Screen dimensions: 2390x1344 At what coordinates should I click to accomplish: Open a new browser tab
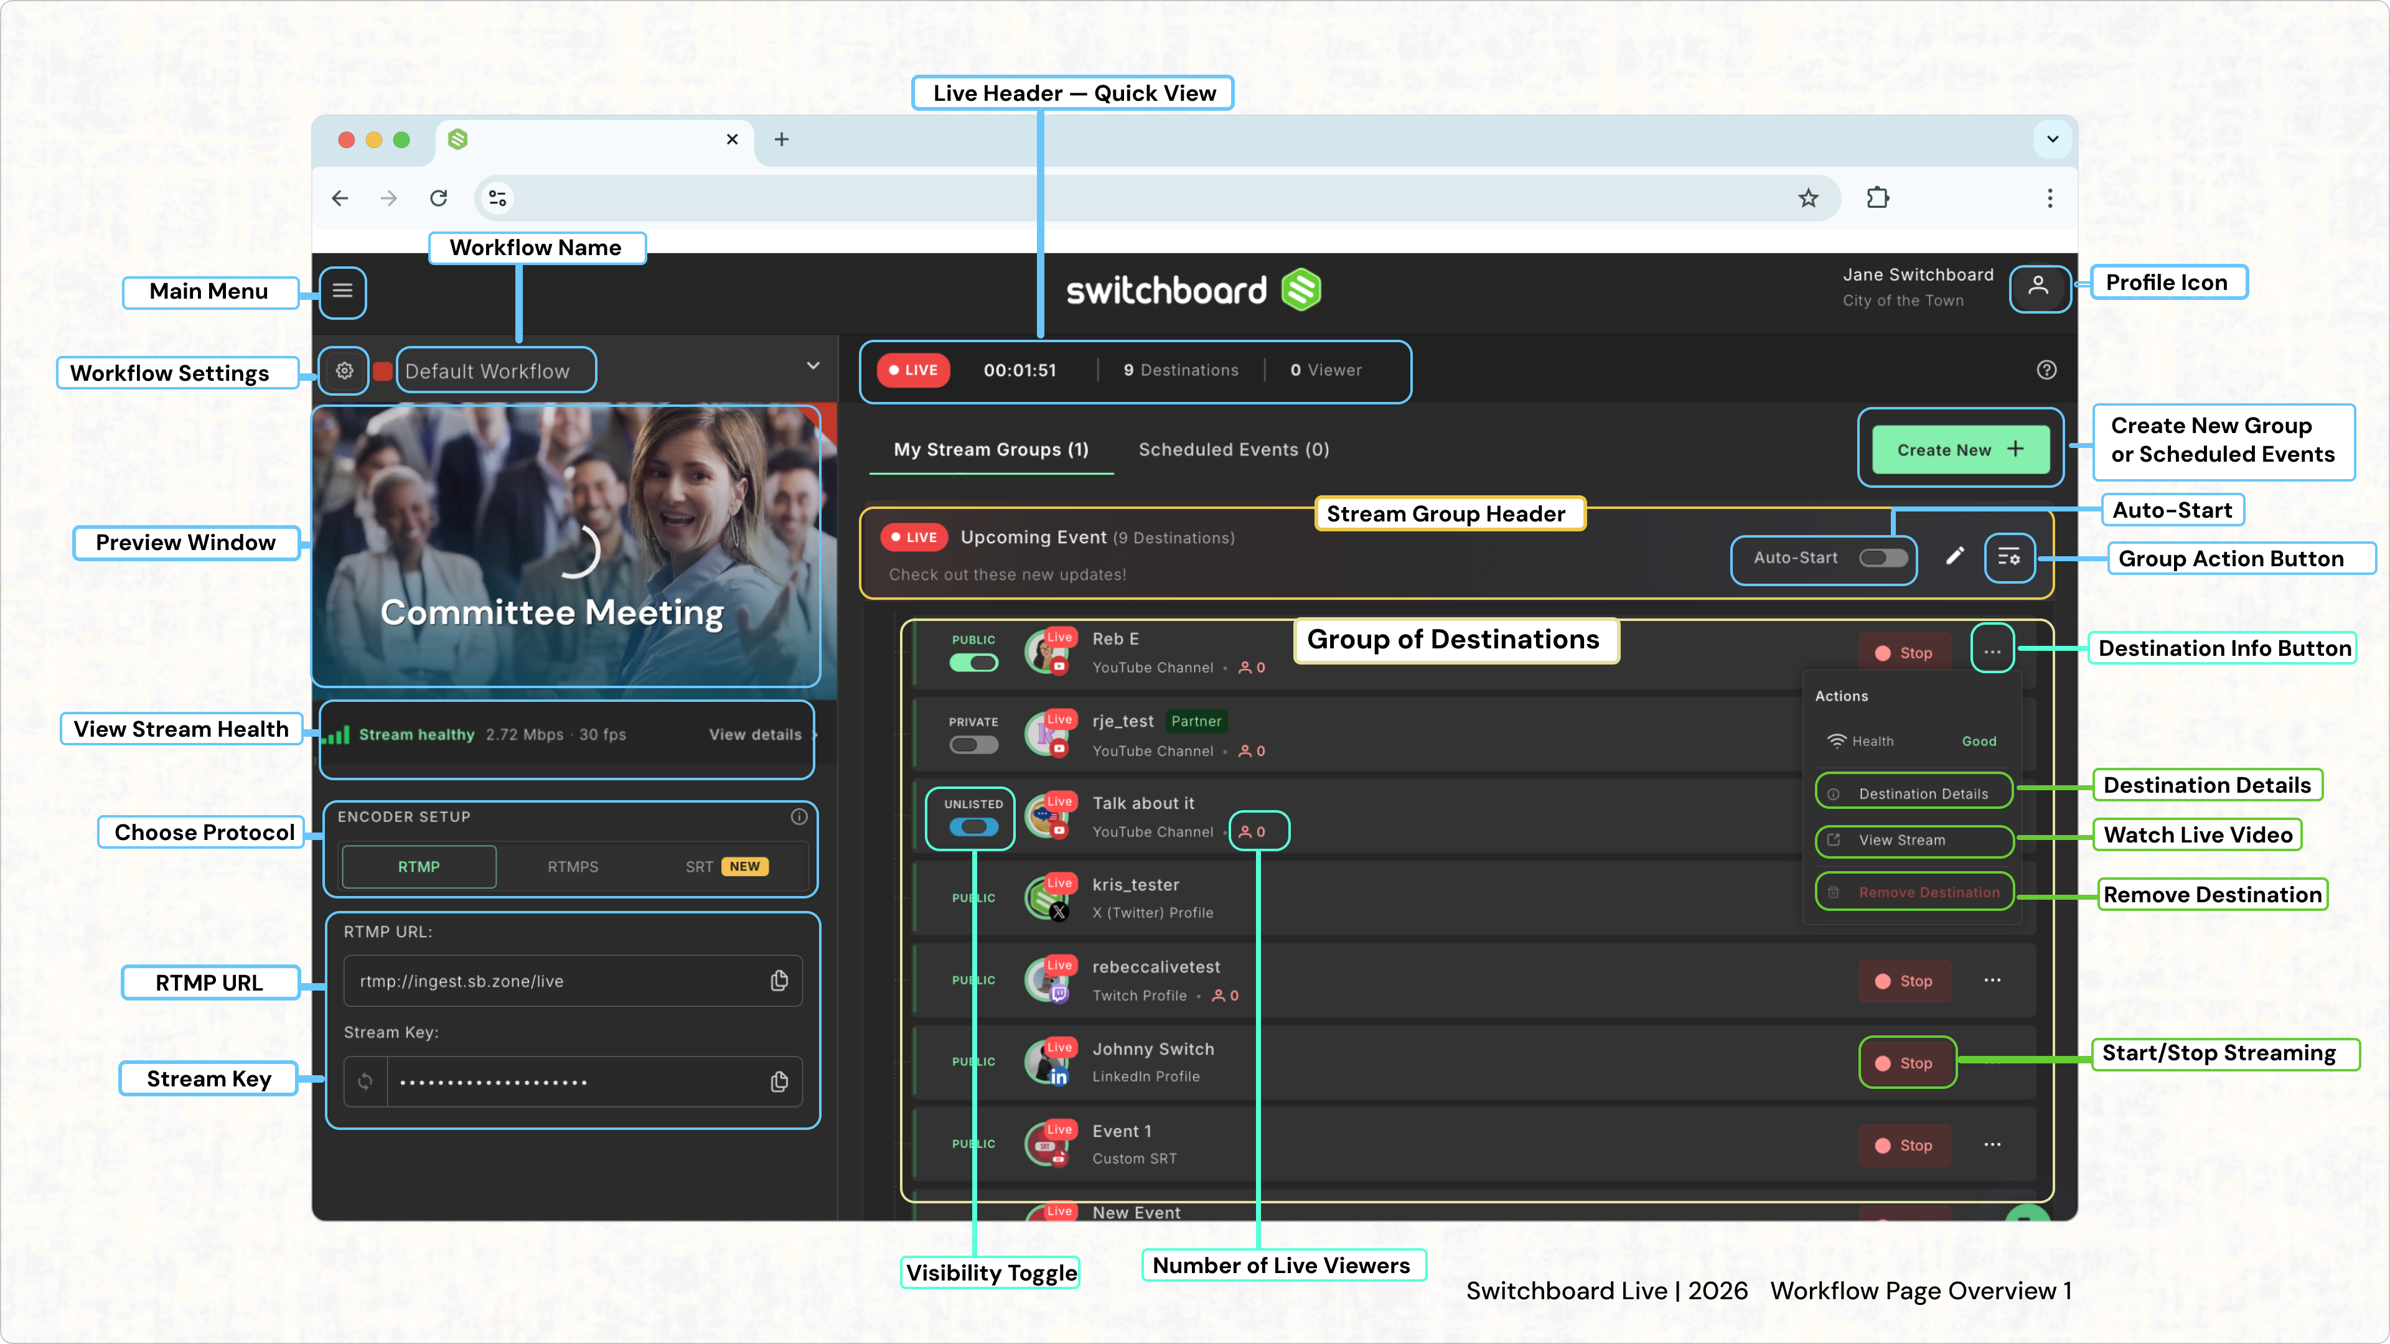(781, 139)
